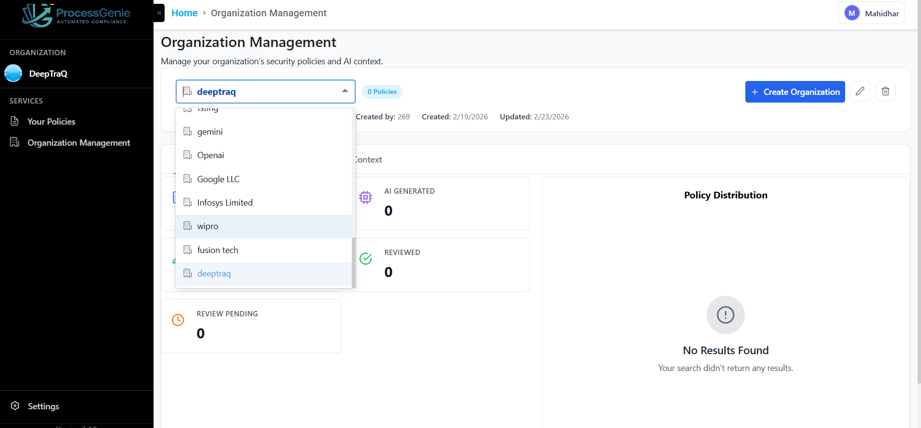
Task: Click the Reviewed checkmark icon
Action: [366, 259]
